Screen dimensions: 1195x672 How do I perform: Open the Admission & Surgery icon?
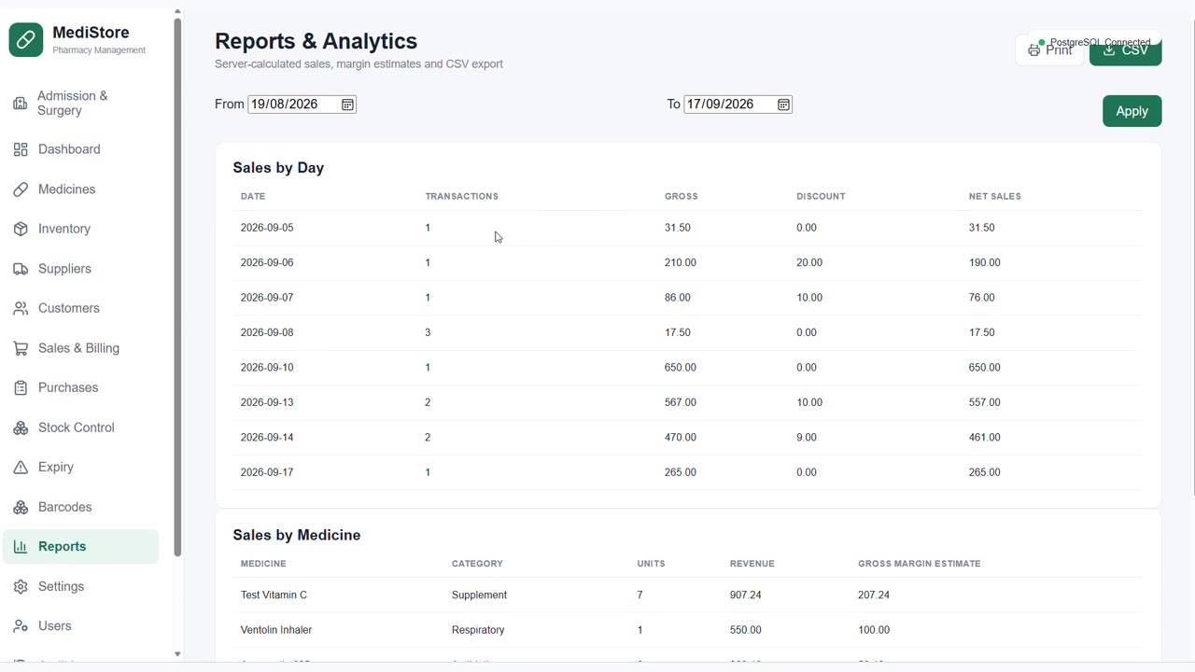[21, 104]
